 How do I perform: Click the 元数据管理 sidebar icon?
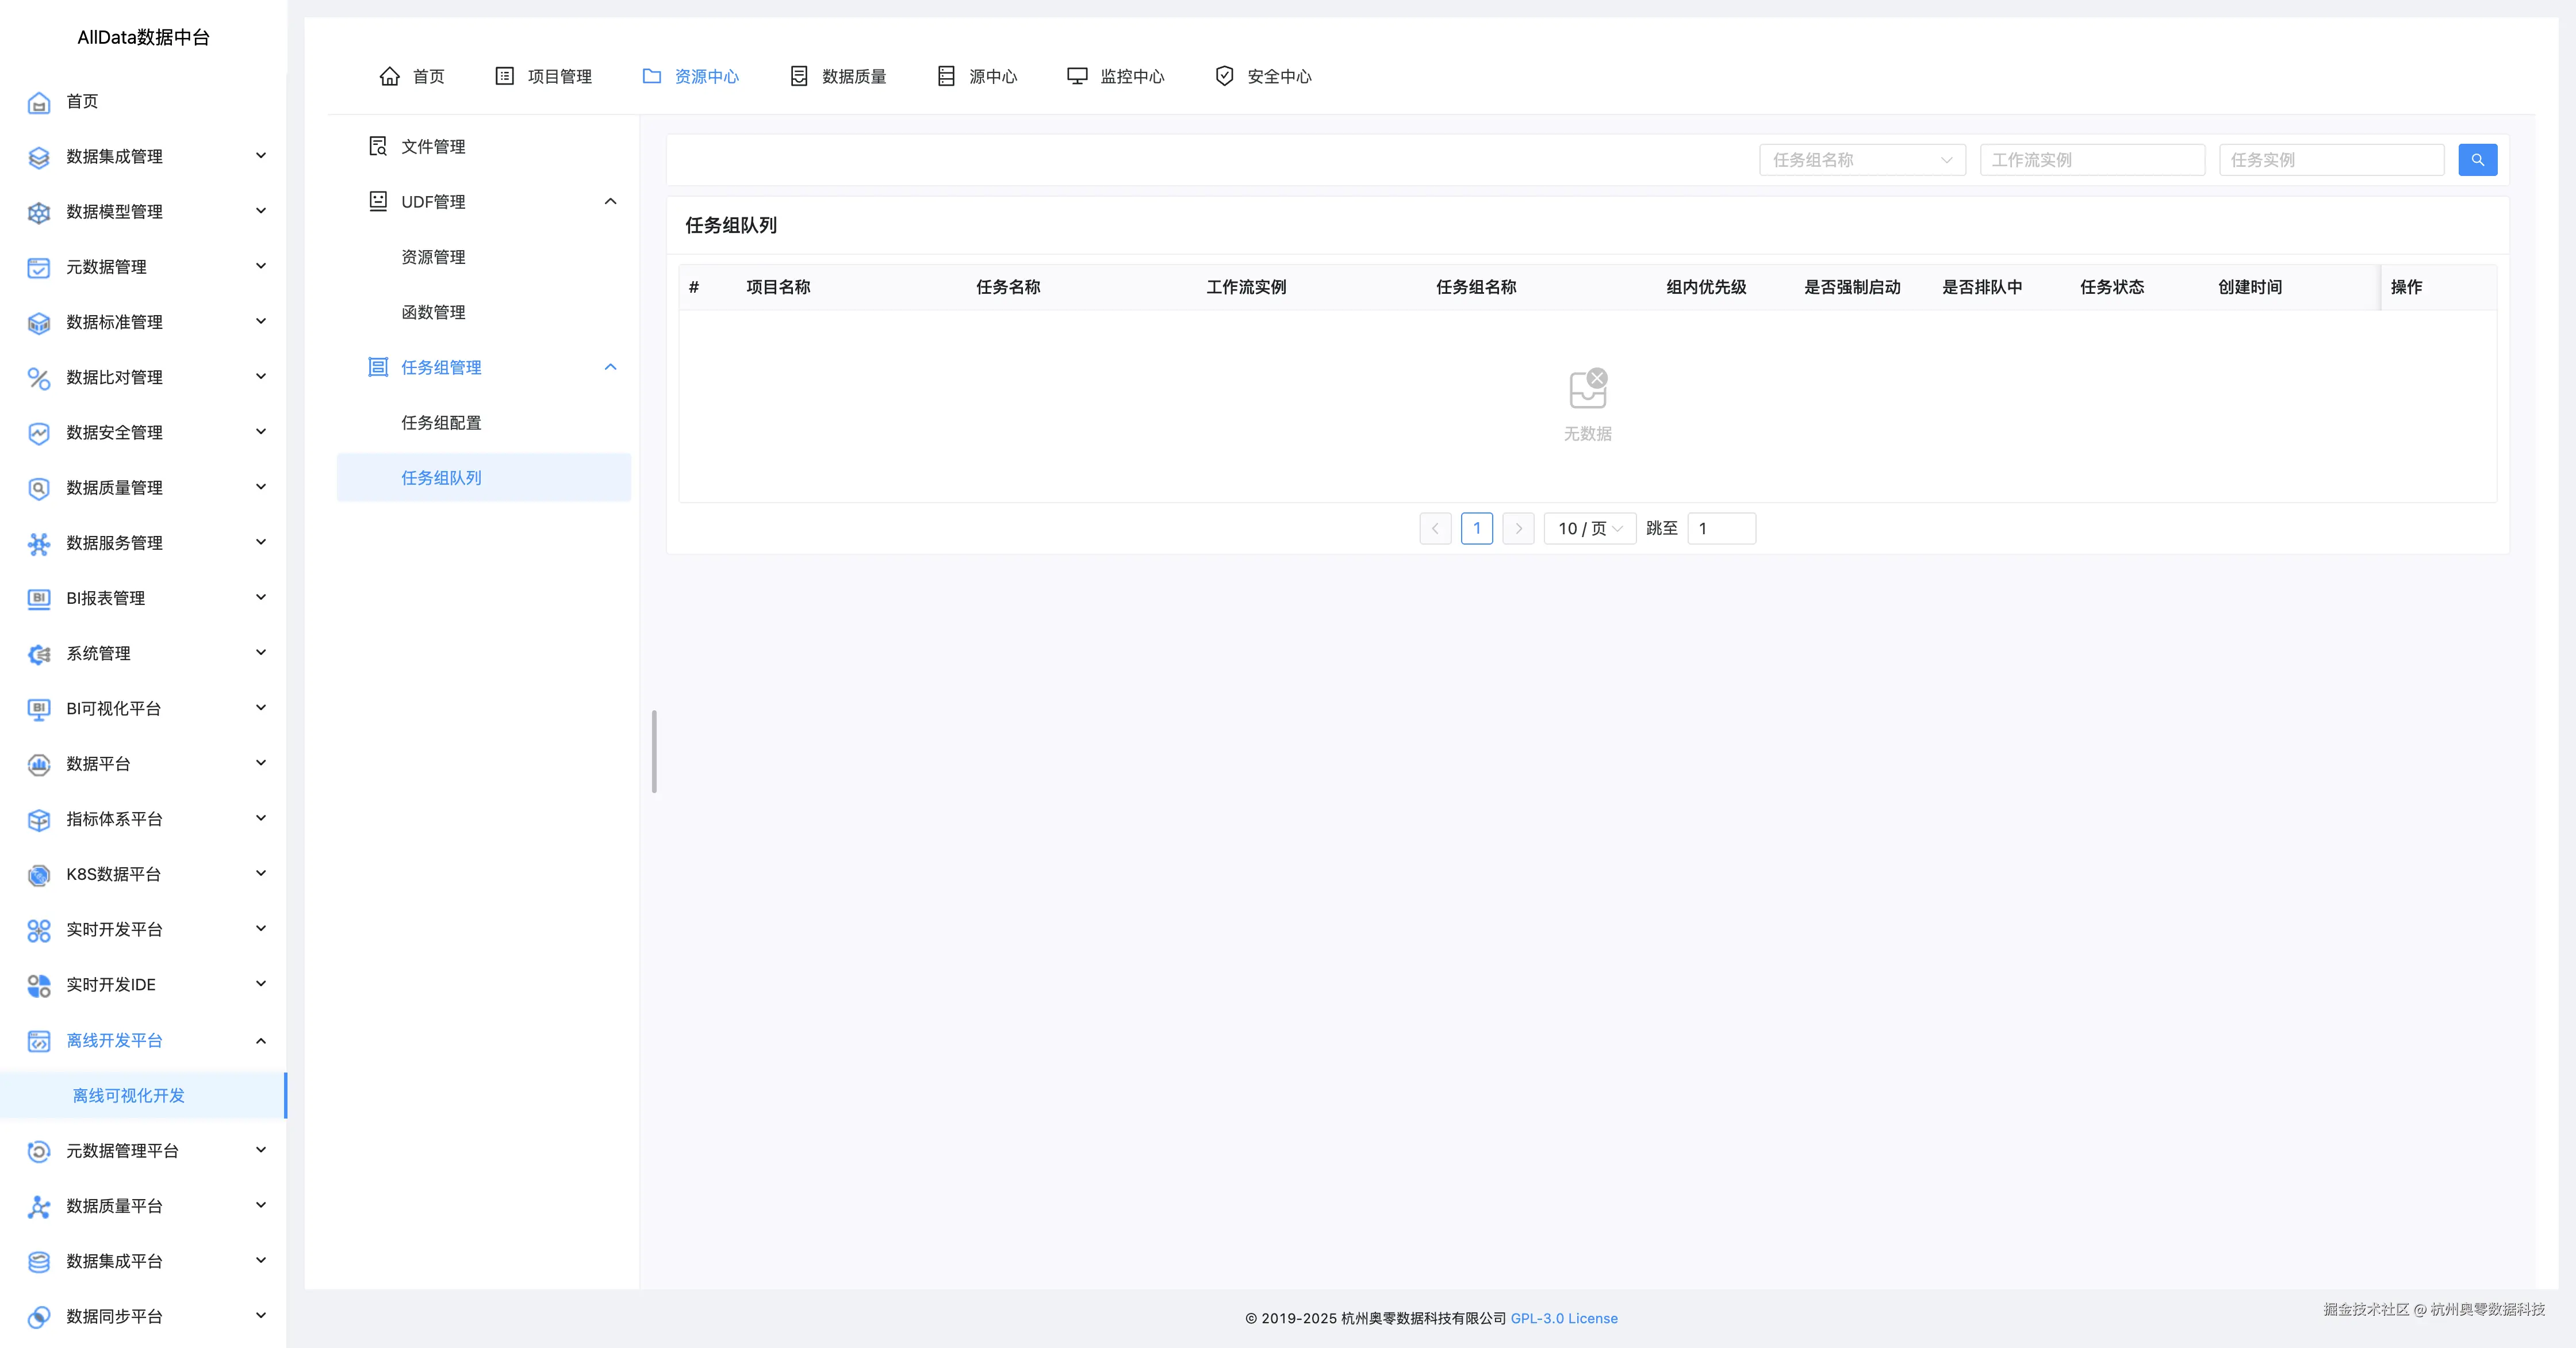[38, 267]
